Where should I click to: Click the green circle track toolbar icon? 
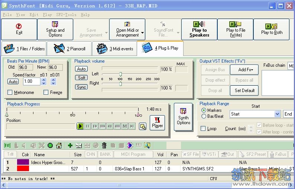(x=50, y=145)
